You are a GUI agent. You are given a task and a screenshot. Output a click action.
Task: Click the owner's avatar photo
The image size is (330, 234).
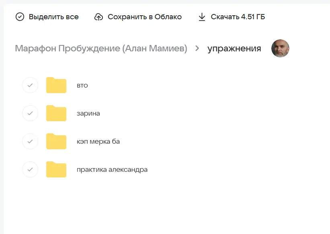pos(280,48)
